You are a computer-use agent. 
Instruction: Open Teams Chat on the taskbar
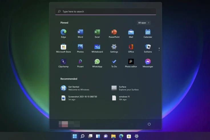pyautogui.click(x=106, y=136)
